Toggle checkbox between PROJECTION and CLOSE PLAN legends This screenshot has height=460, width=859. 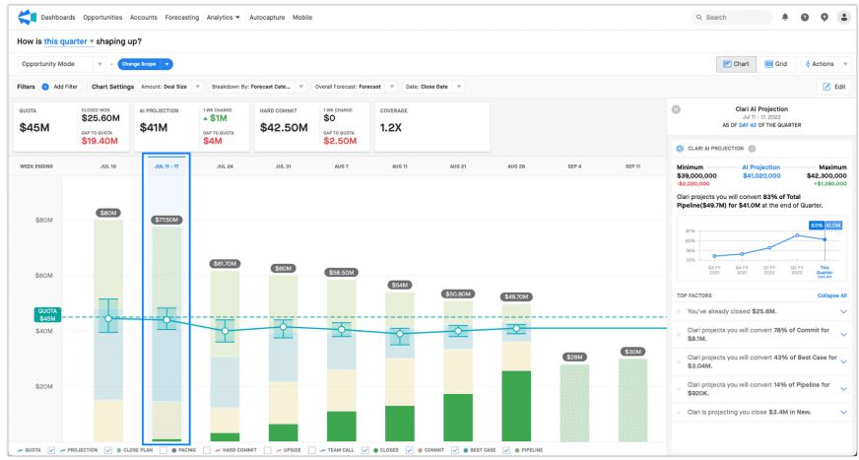[108, 450]
